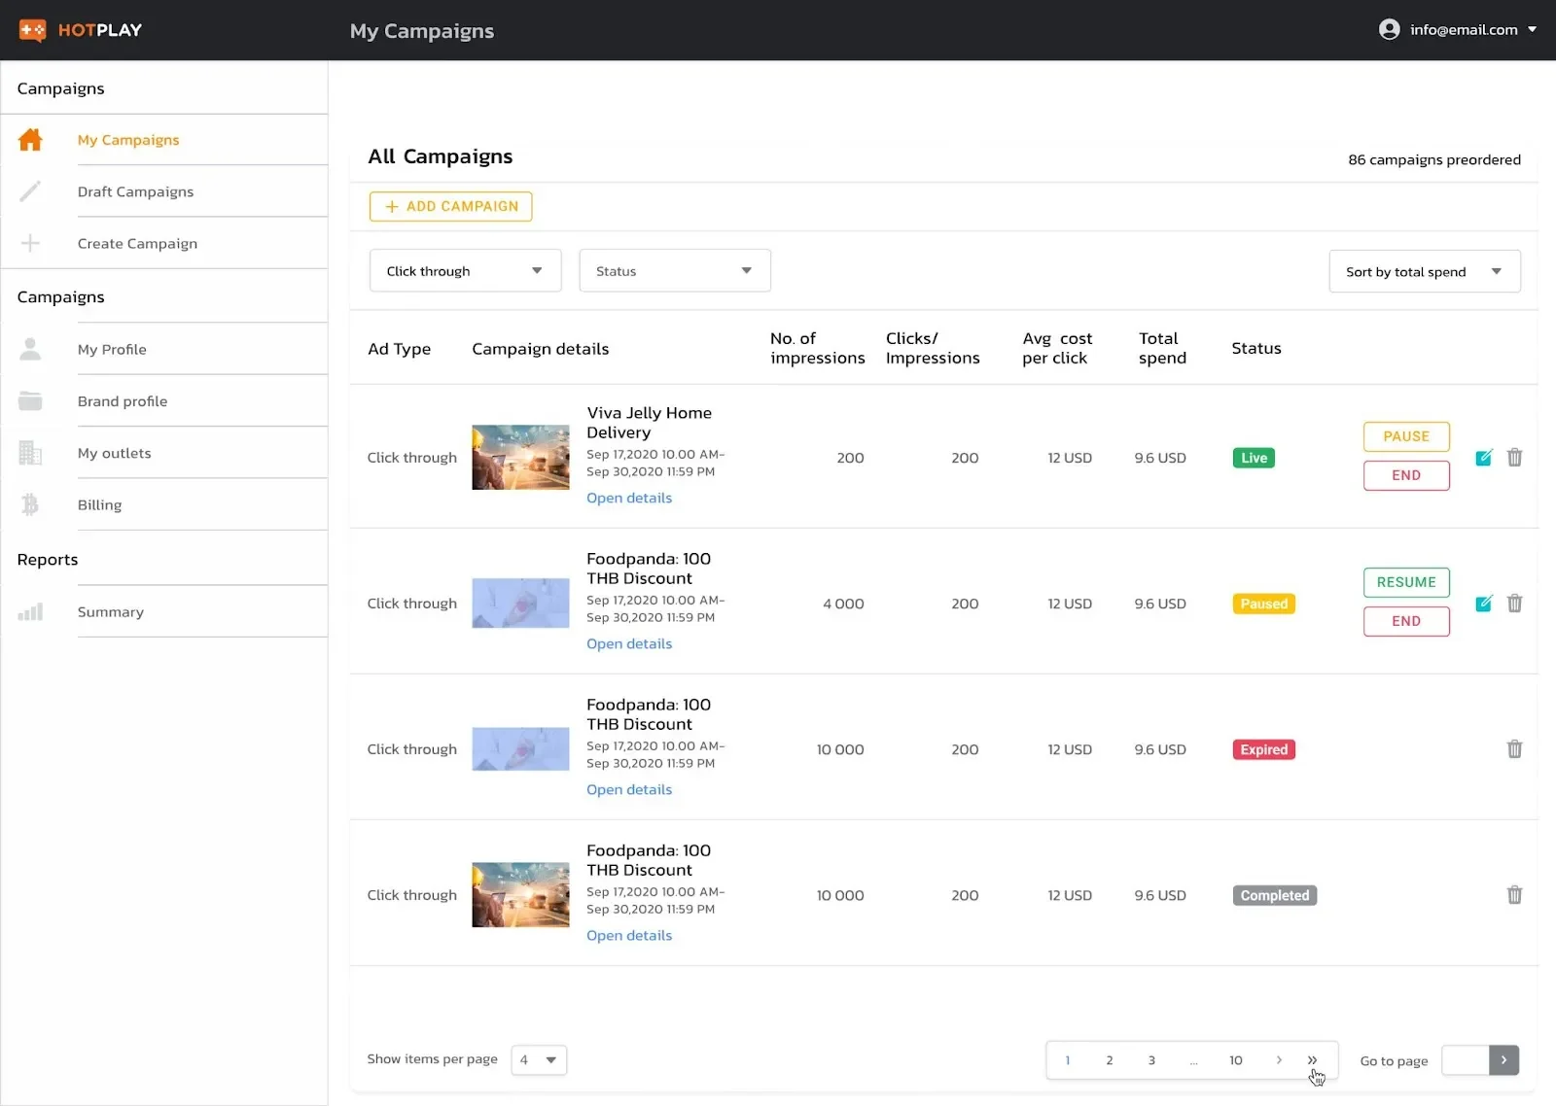Click the My Campaigns home icon
1556x1106 pixels.
point(30,140)
